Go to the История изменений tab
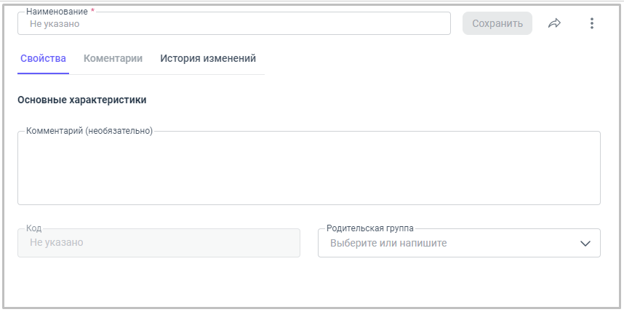This screenshot has height=312, width=624. (x=208, y=58)
